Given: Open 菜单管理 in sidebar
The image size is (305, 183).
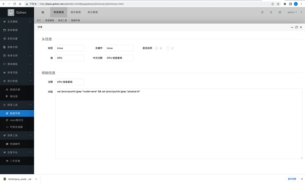Looking at the screenshot, I should coord(17,30).
